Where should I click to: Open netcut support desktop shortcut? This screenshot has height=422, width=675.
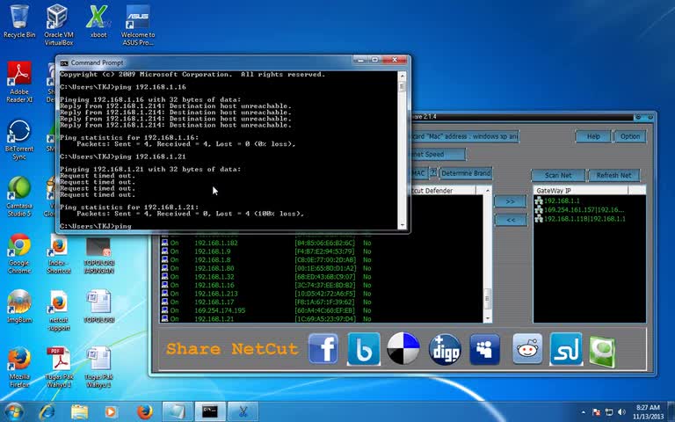(59, 310)
